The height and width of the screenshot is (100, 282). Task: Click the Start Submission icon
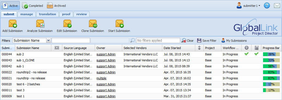click(119, 24)
